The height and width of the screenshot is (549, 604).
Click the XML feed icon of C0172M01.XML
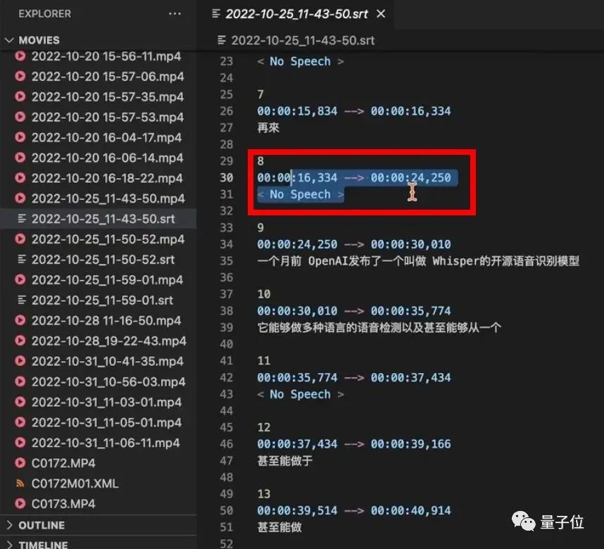[x=20, y=483]
